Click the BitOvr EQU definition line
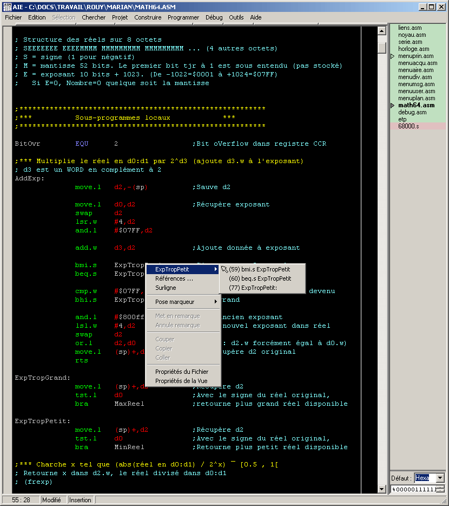Screen dimensions: 449x506 point(170,144)
